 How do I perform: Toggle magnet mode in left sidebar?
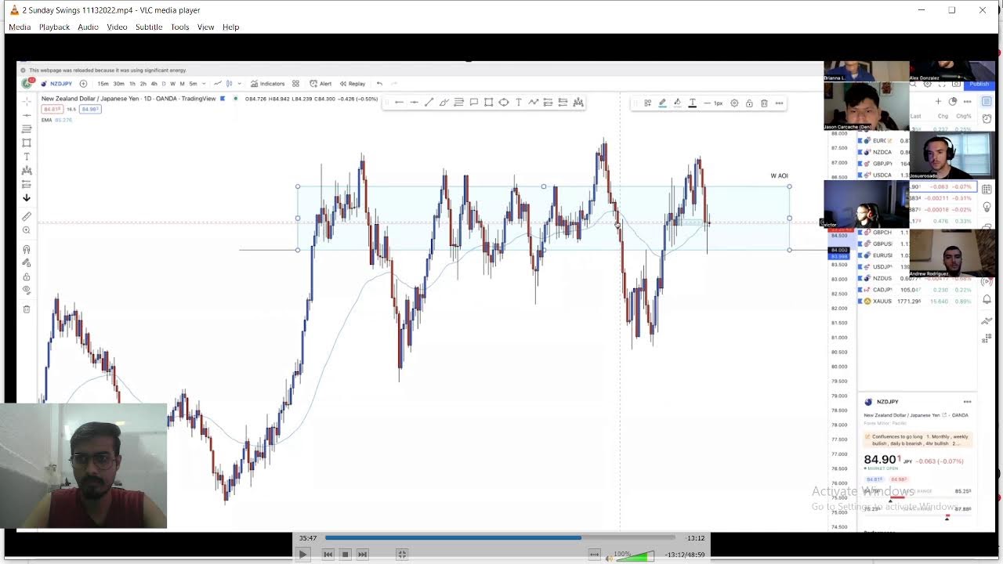pos(27,250)
